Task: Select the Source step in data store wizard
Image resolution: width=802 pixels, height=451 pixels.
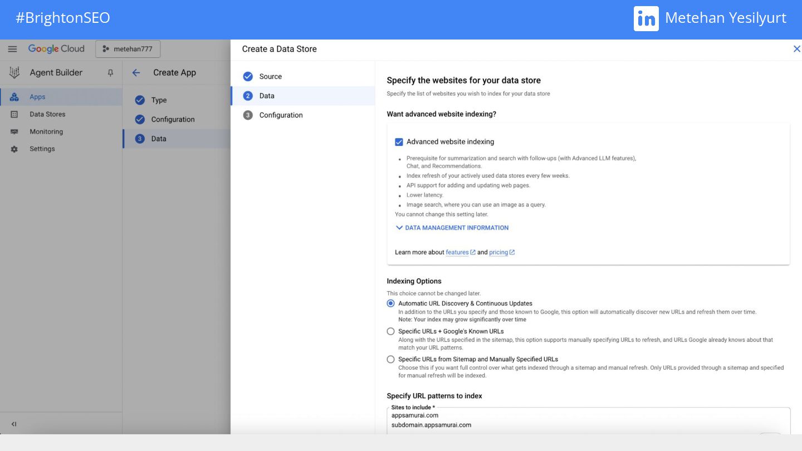Action: point(303,76)
